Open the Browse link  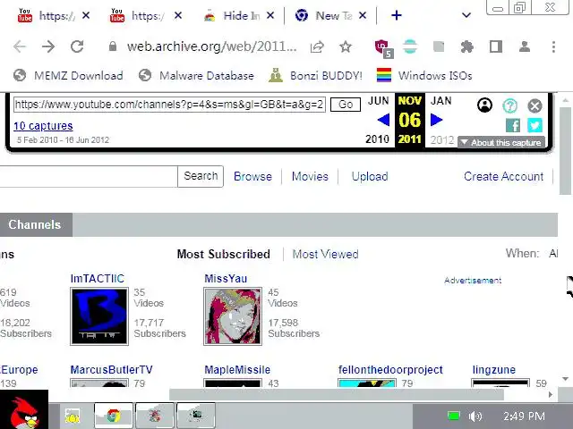[x=252, y=177]
